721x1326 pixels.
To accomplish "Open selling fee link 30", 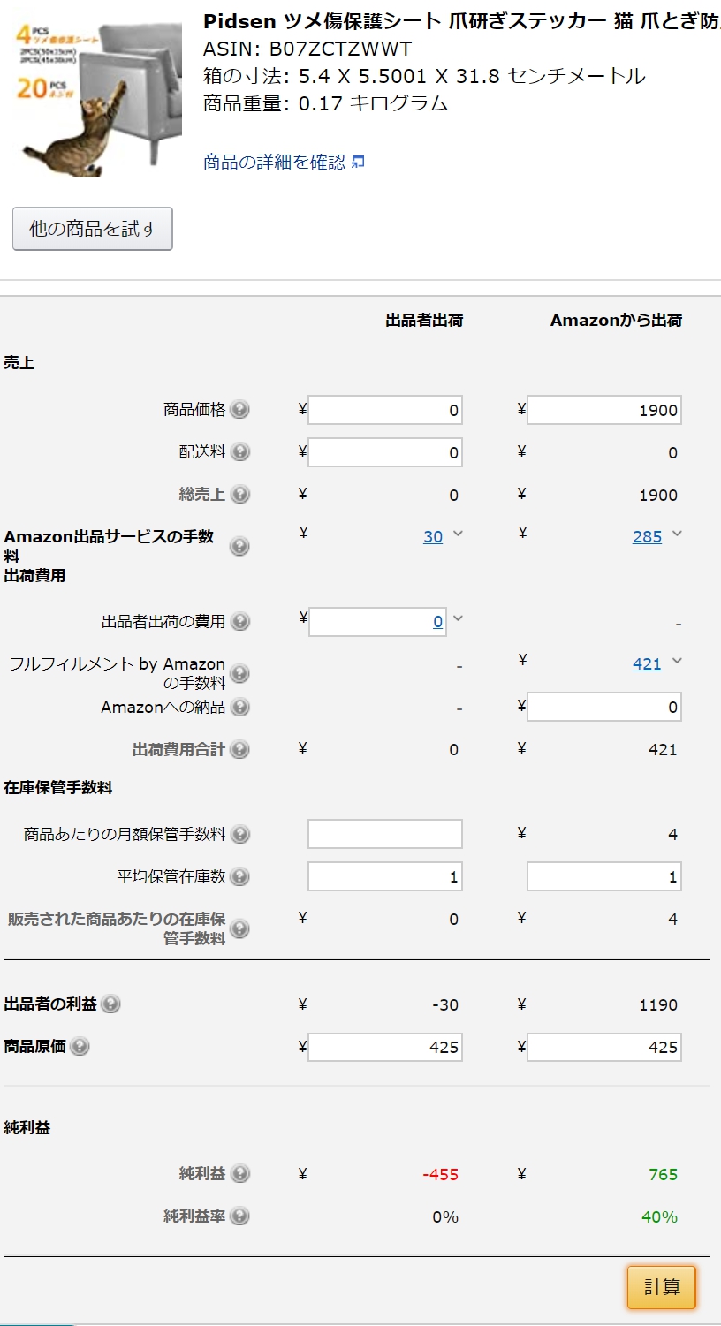I will (x=433, y=536).
